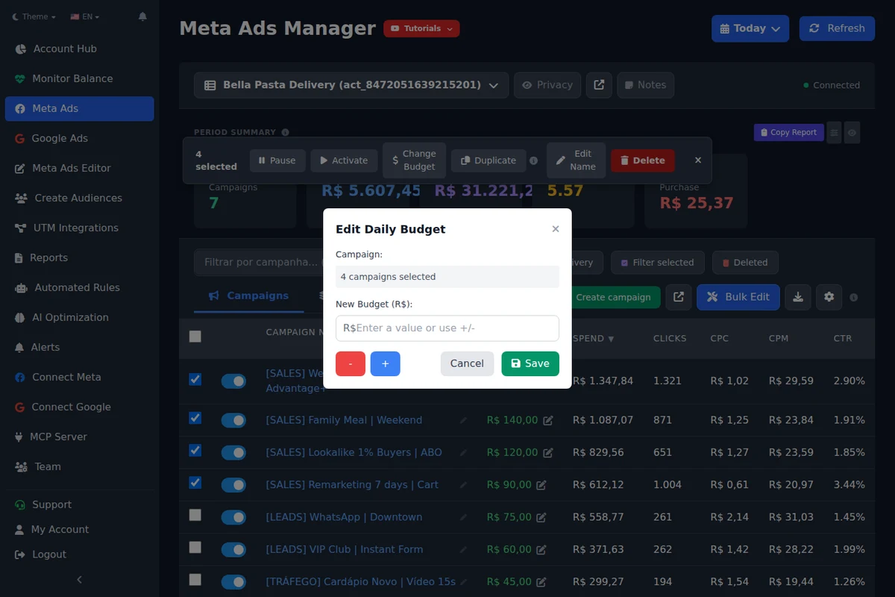Click the eye icon beside Copy Report

[852, 132]
